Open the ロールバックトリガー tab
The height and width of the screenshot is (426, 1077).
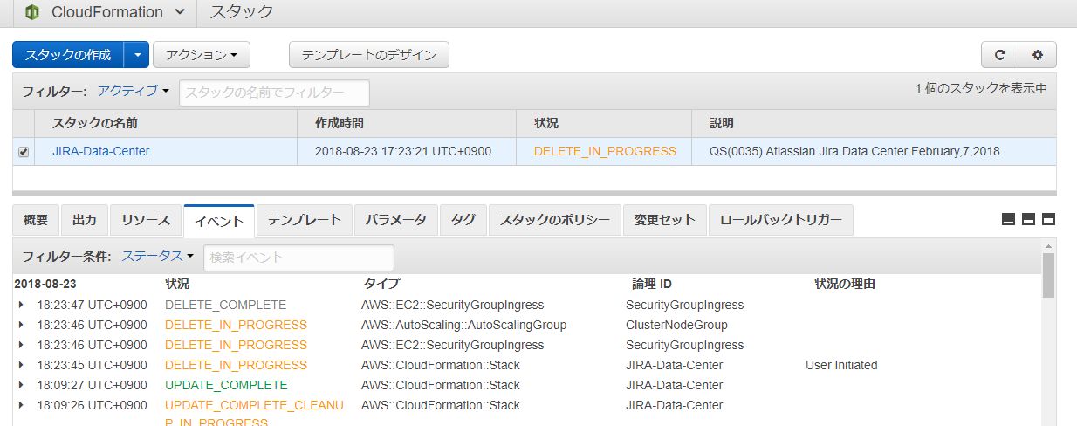tap(781, 220)
